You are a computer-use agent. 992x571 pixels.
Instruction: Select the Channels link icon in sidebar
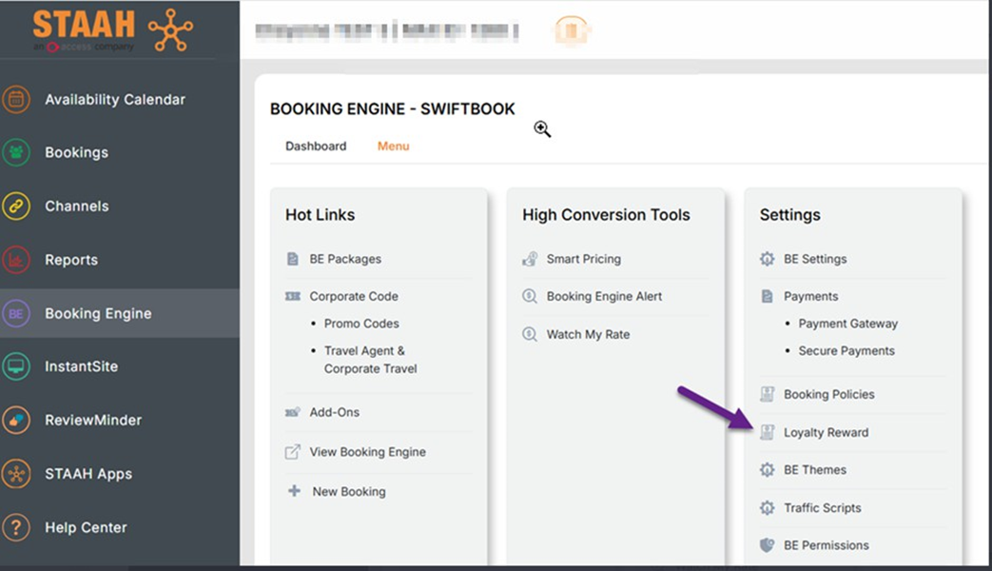point(16,206)
